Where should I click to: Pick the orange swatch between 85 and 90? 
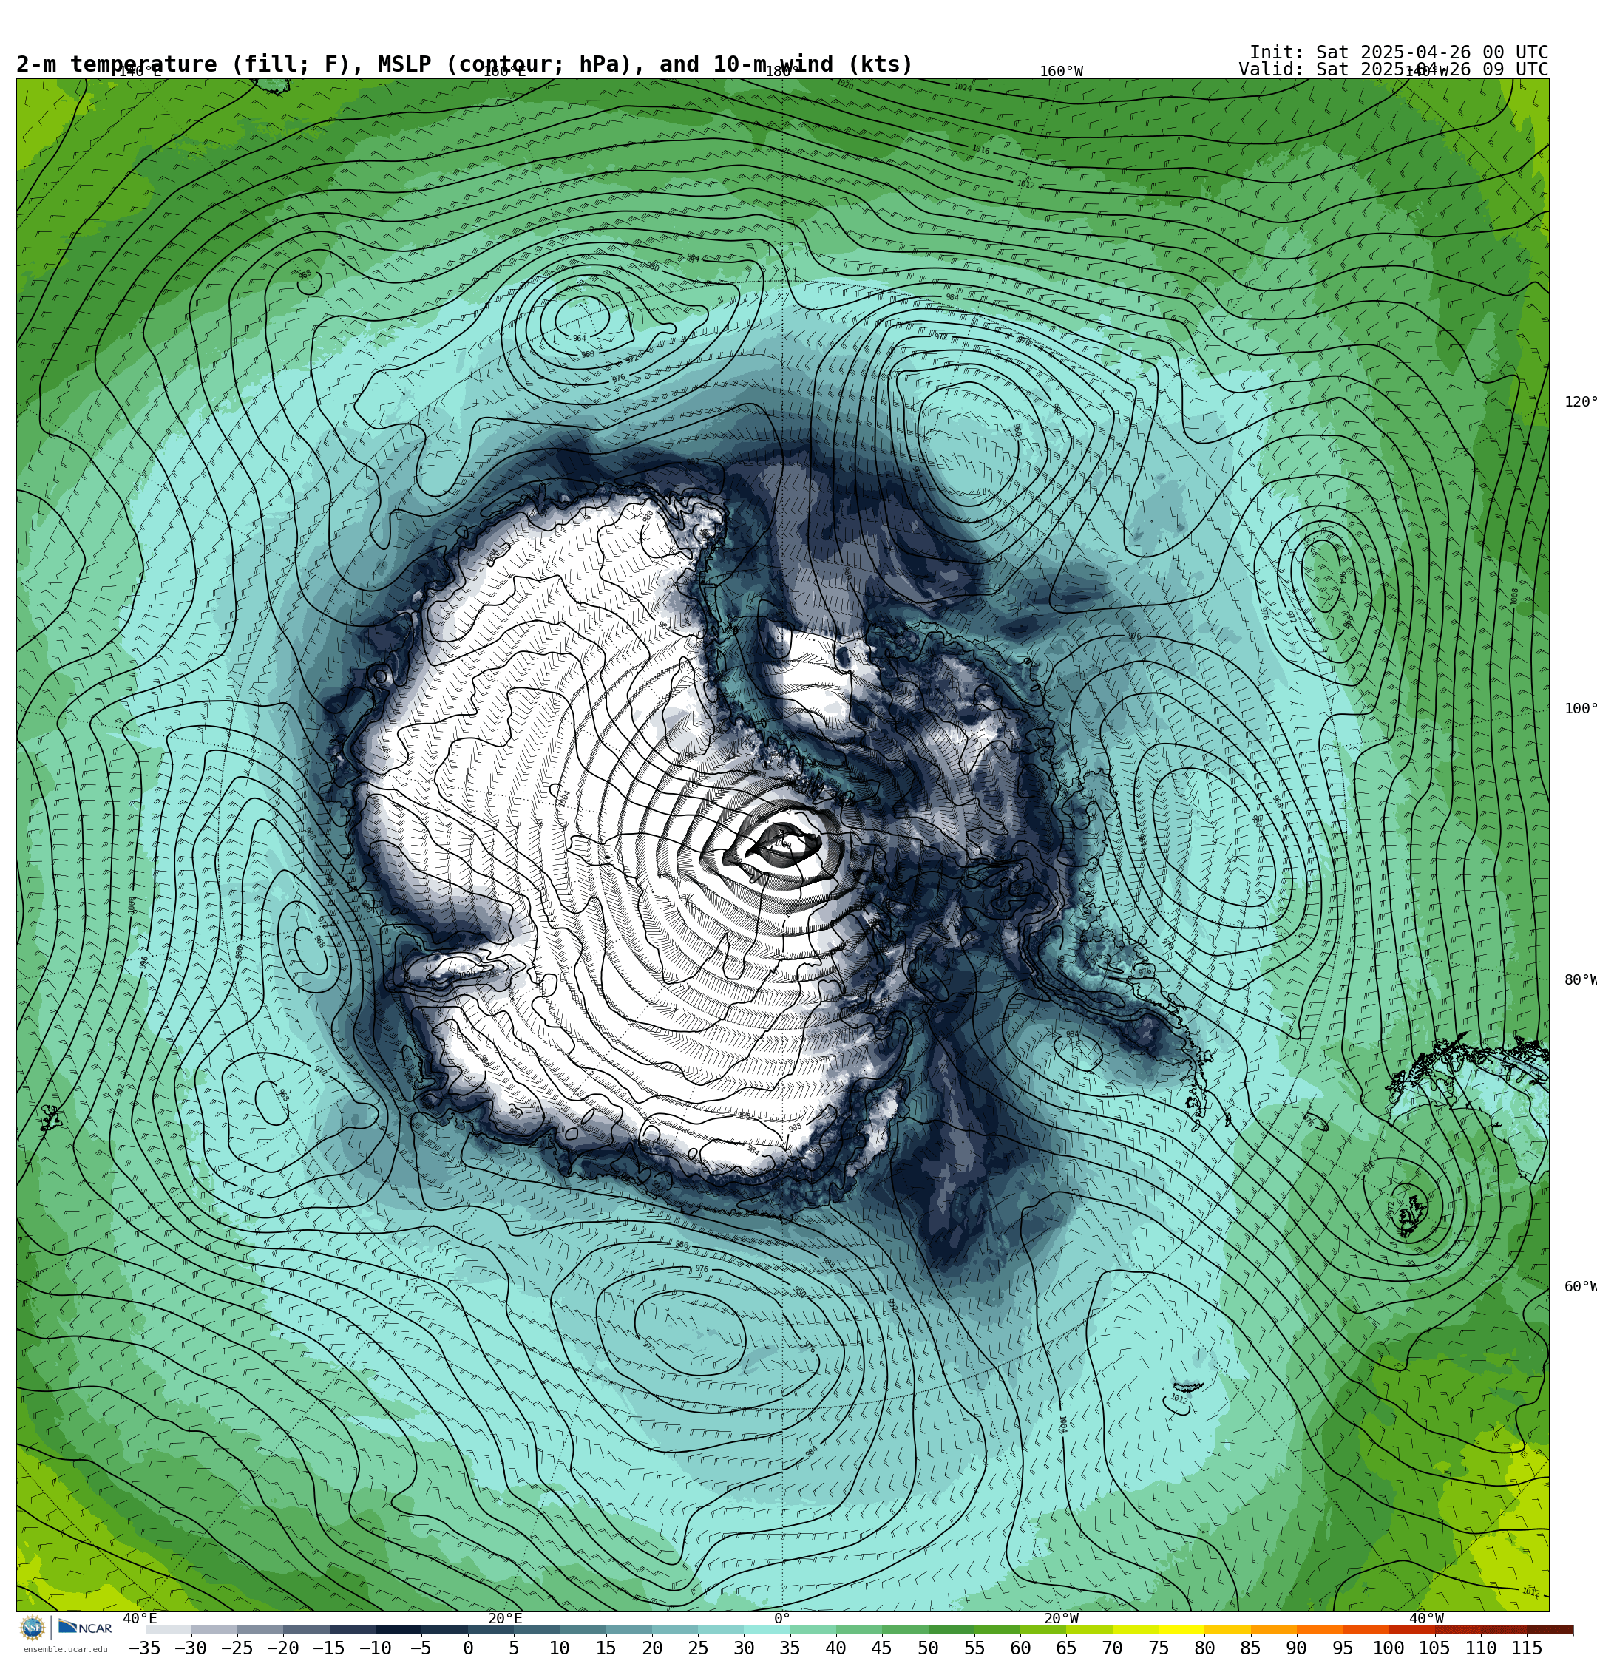click(x=1274, y=1630)
